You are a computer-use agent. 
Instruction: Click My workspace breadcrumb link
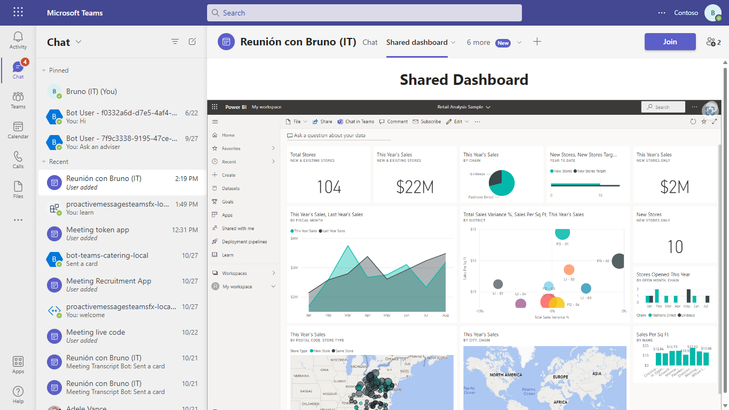pyautogui.click(x=266, y=107)
